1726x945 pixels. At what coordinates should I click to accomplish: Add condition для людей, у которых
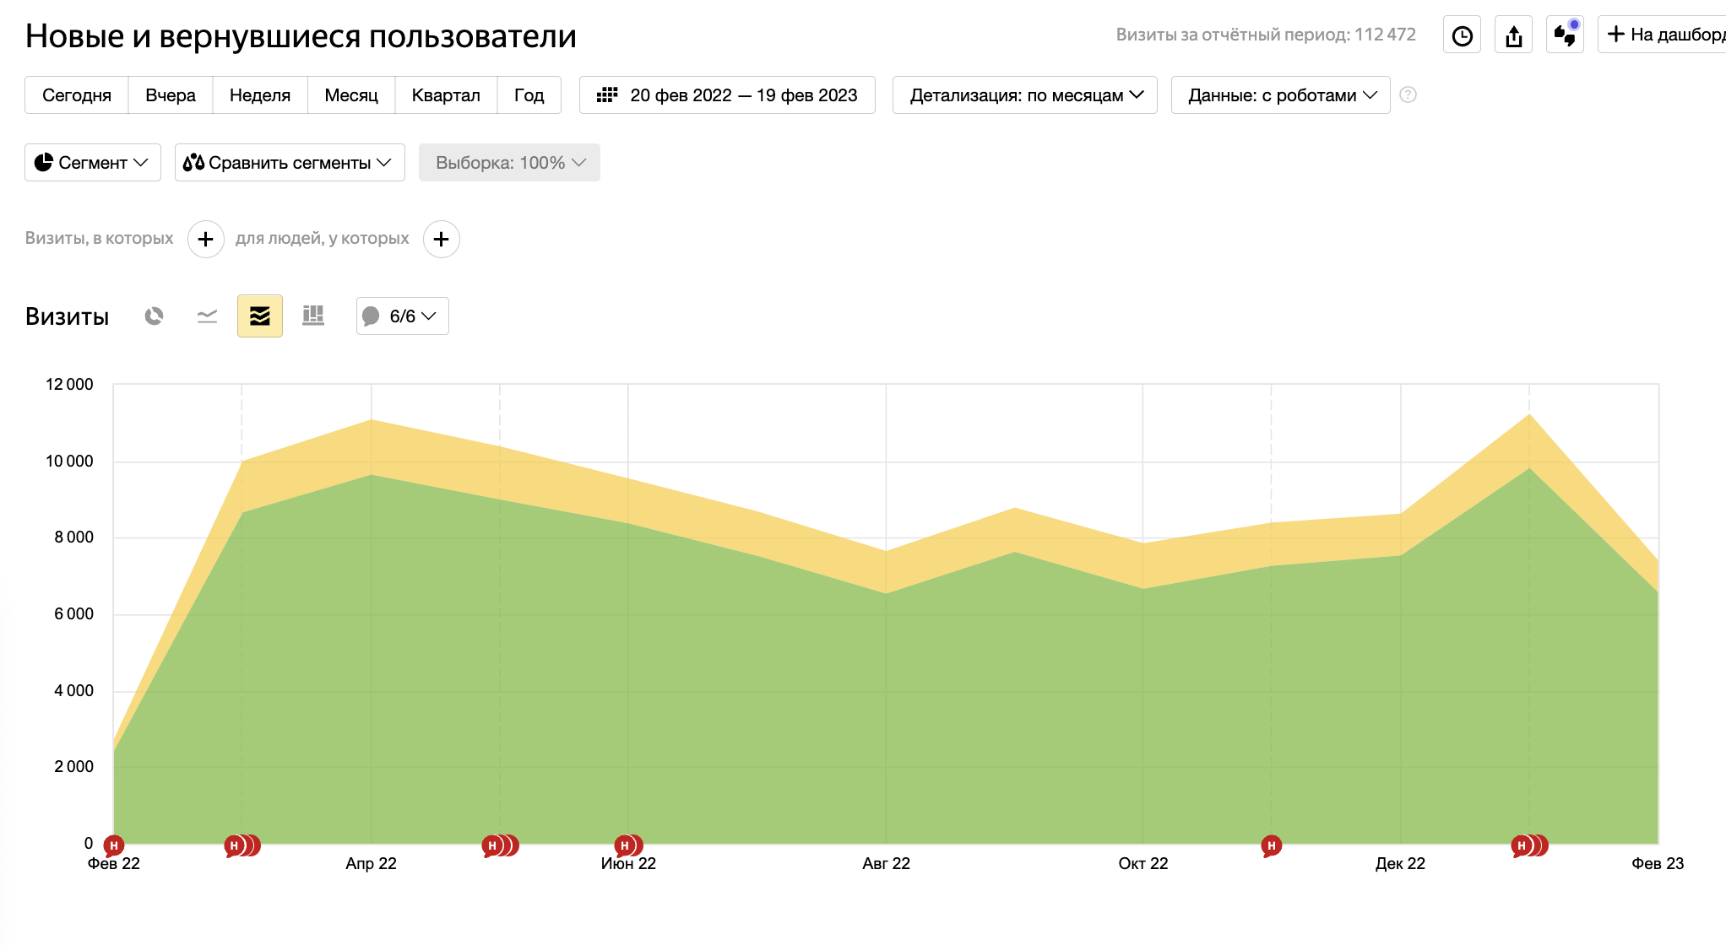click(441, 239)
